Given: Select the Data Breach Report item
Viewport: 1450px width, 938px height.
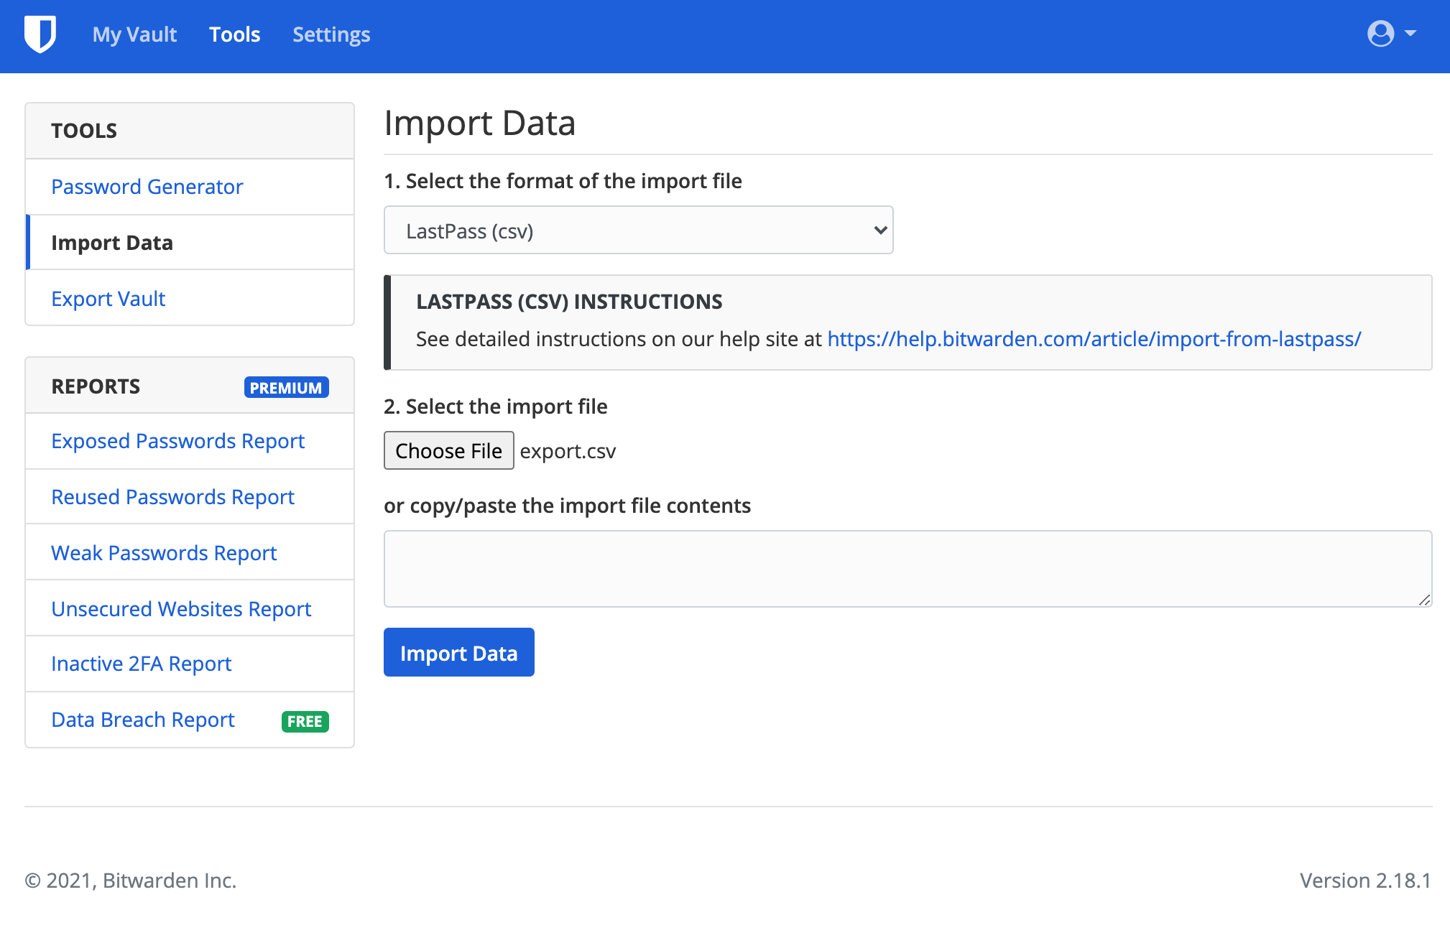Looking at the screenshot, I should [x=143, y=720].
